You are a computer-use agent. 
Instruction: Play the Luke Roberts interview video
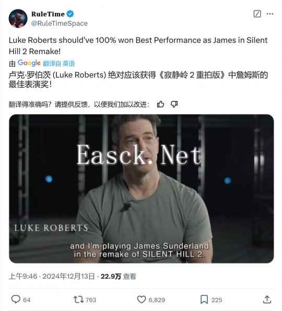pos(142,188)
